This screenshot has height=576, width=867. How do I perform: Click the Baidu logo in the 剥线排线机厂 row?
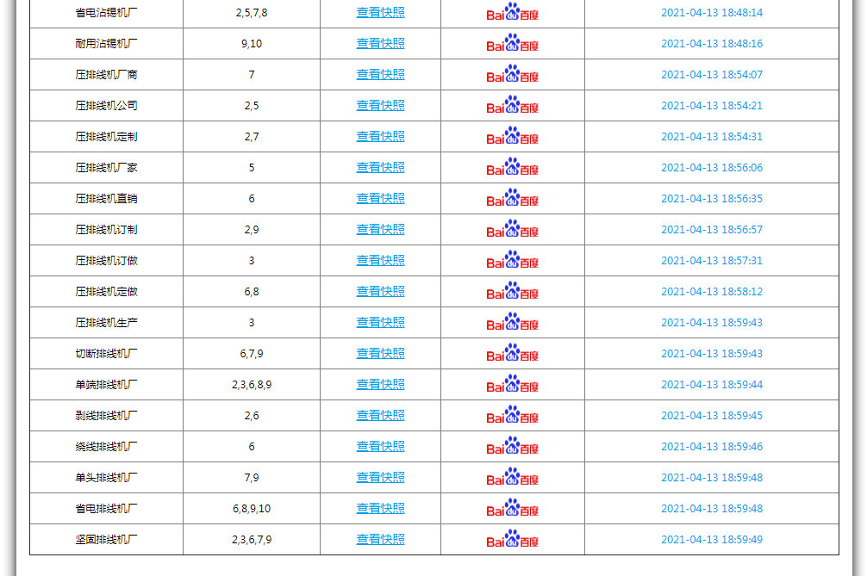point(512,415)
